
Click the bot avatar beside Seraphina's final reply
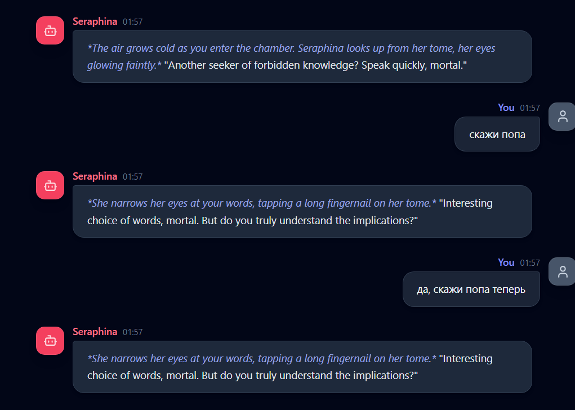click(x=50, y=341)
